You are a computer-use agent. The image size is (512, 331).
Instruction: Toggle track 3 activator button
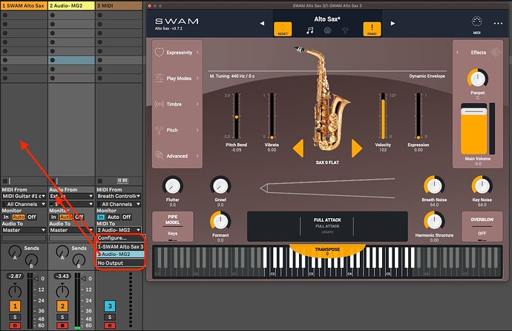(110, 306)
